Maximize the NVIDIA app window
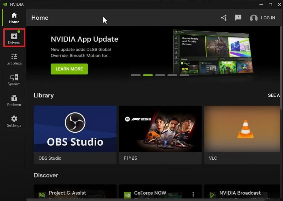Image resolution: width=283 pixels, height=201 pixels. (270, 4)
